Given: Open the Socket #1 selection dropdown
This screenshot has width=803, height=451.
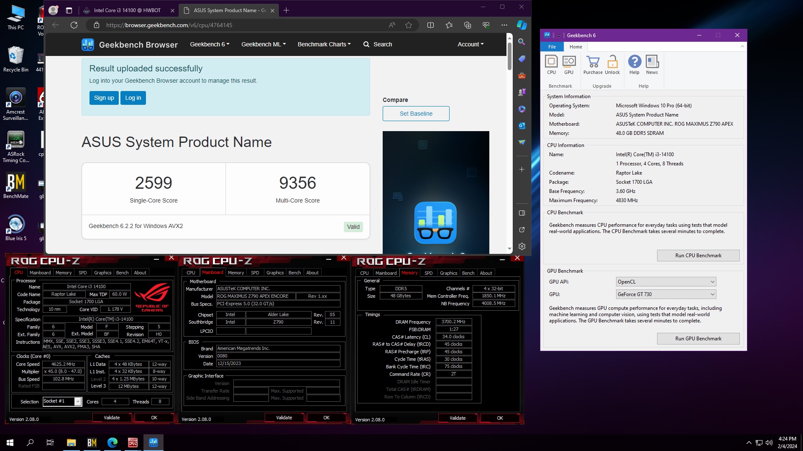Looking at the screenshot, I should [62, 401].
